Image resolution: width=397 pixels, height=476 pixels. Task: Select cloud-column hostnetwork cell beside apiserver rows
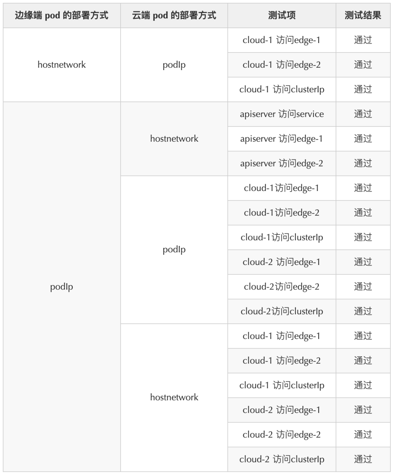[174, 139]
